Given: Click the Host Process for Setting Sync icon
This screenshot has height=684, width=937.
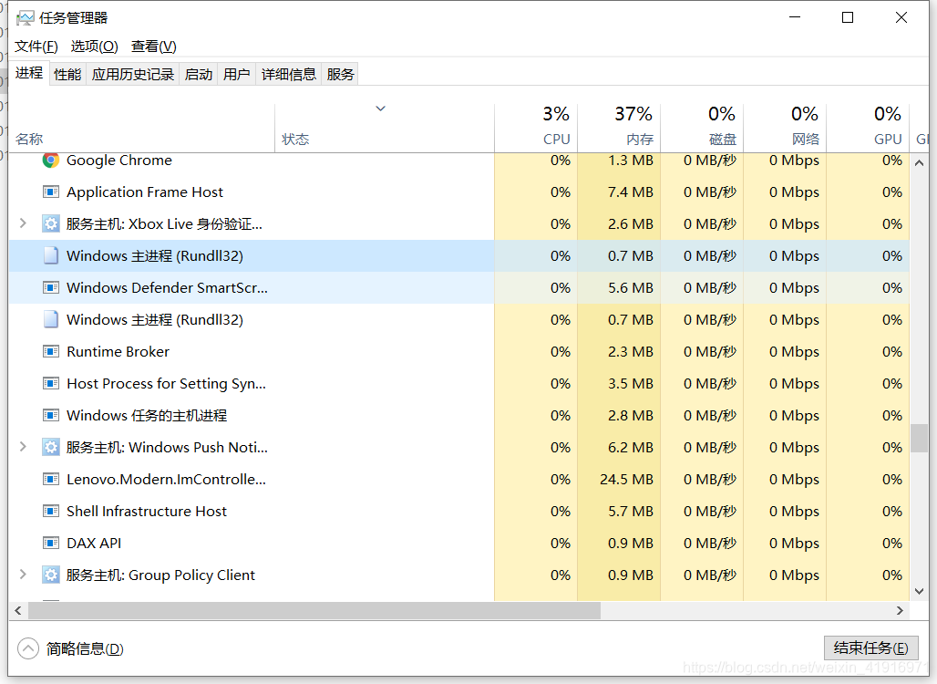Looking at the screenshot, I should [x=51, y=383].
